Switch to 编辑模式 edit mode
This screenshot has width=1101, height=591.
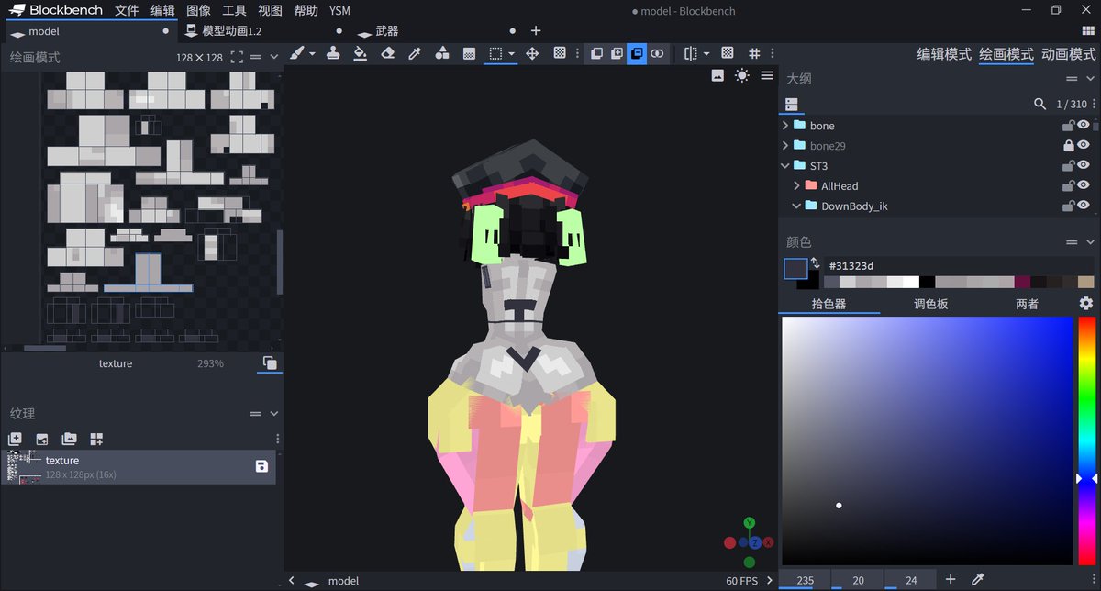coord(944,54)
